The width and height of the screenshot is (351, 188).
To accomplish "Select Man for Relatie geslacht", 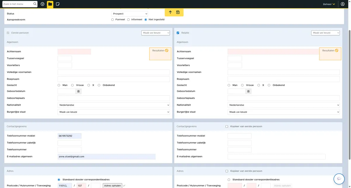I will [x=229, y=85].
